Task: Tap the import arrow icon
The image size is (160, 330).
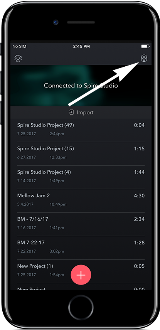Action: (x=71, y=113)
